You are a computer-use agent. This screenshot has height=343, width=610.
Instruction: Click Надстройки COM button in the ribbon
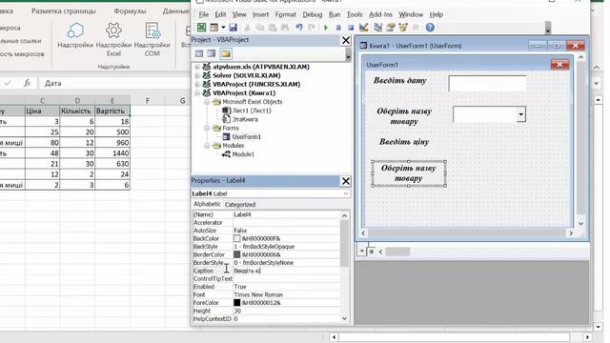point(152,40)
